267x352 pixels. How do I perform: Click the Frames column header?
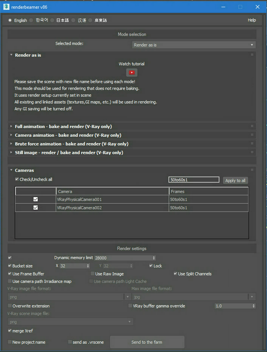click(x=209, y=191)
